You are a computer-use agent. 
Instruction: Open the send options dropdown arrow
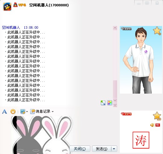coord(114,149)
